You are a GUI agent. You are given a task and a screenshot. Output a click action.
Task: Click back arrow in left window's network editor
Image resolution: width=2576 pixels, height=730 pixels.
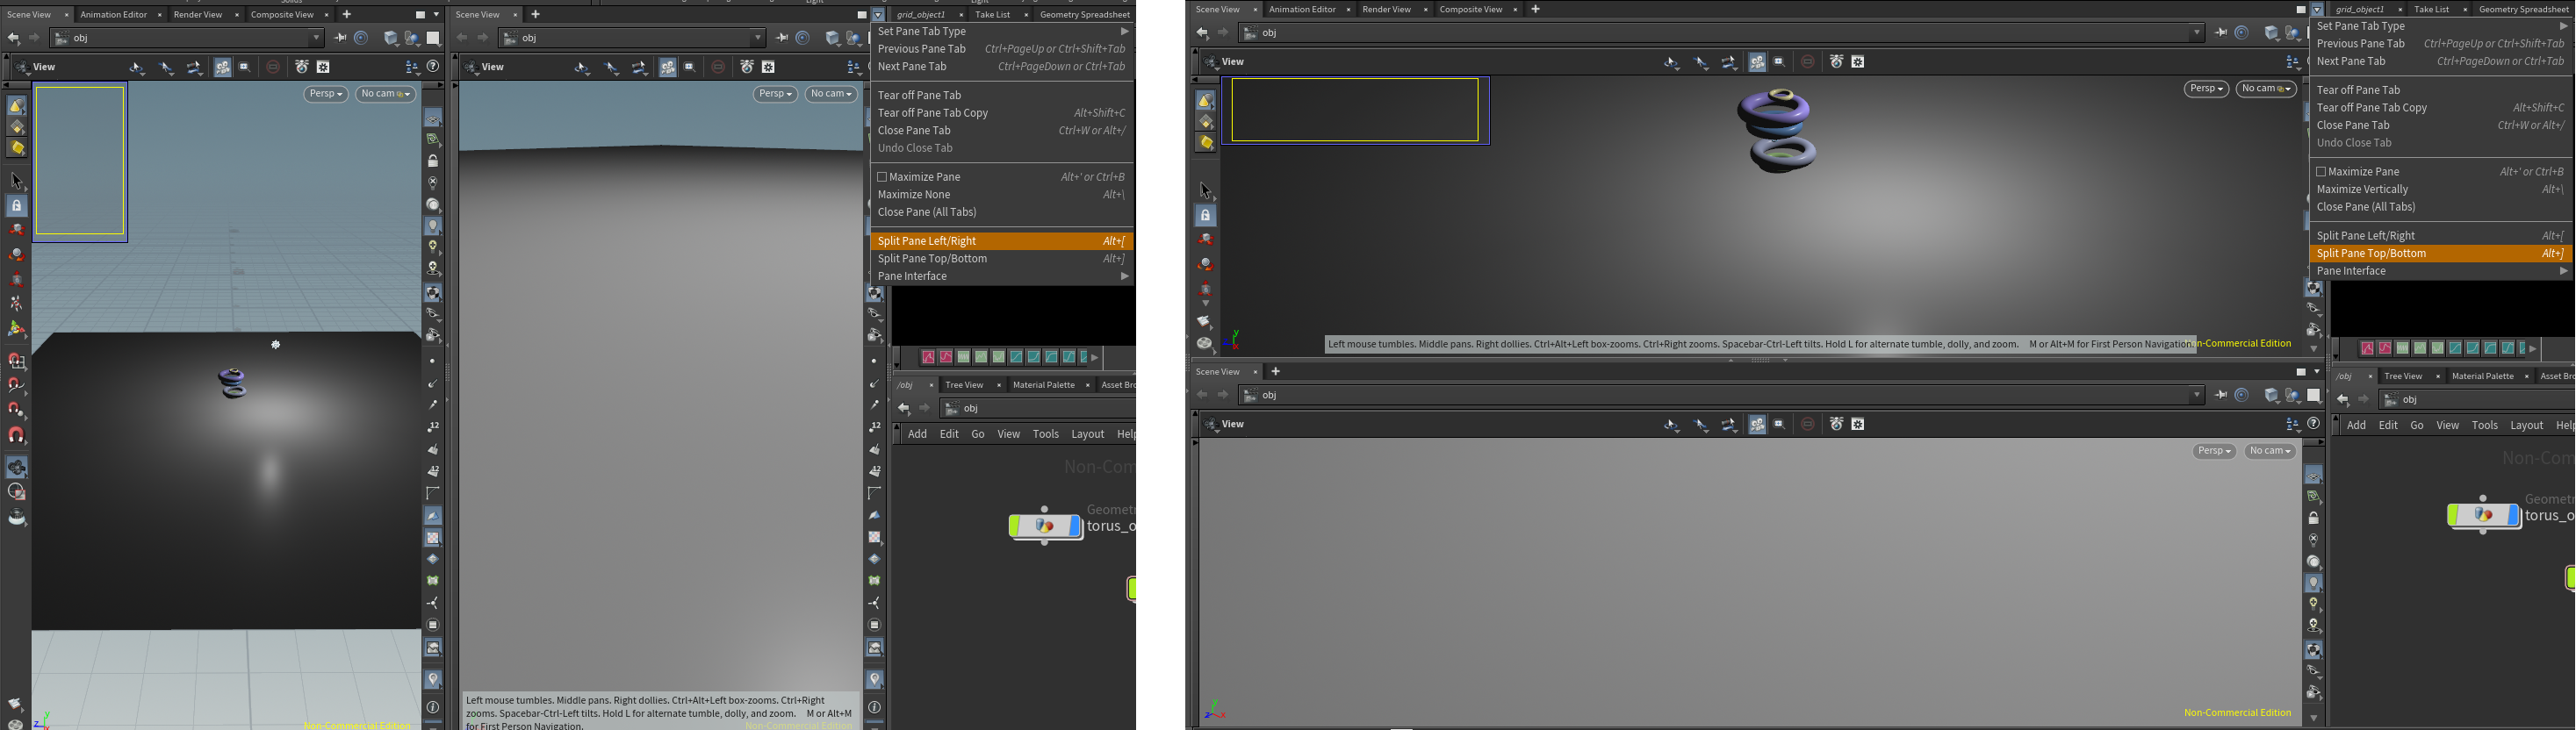pos(904,408)
